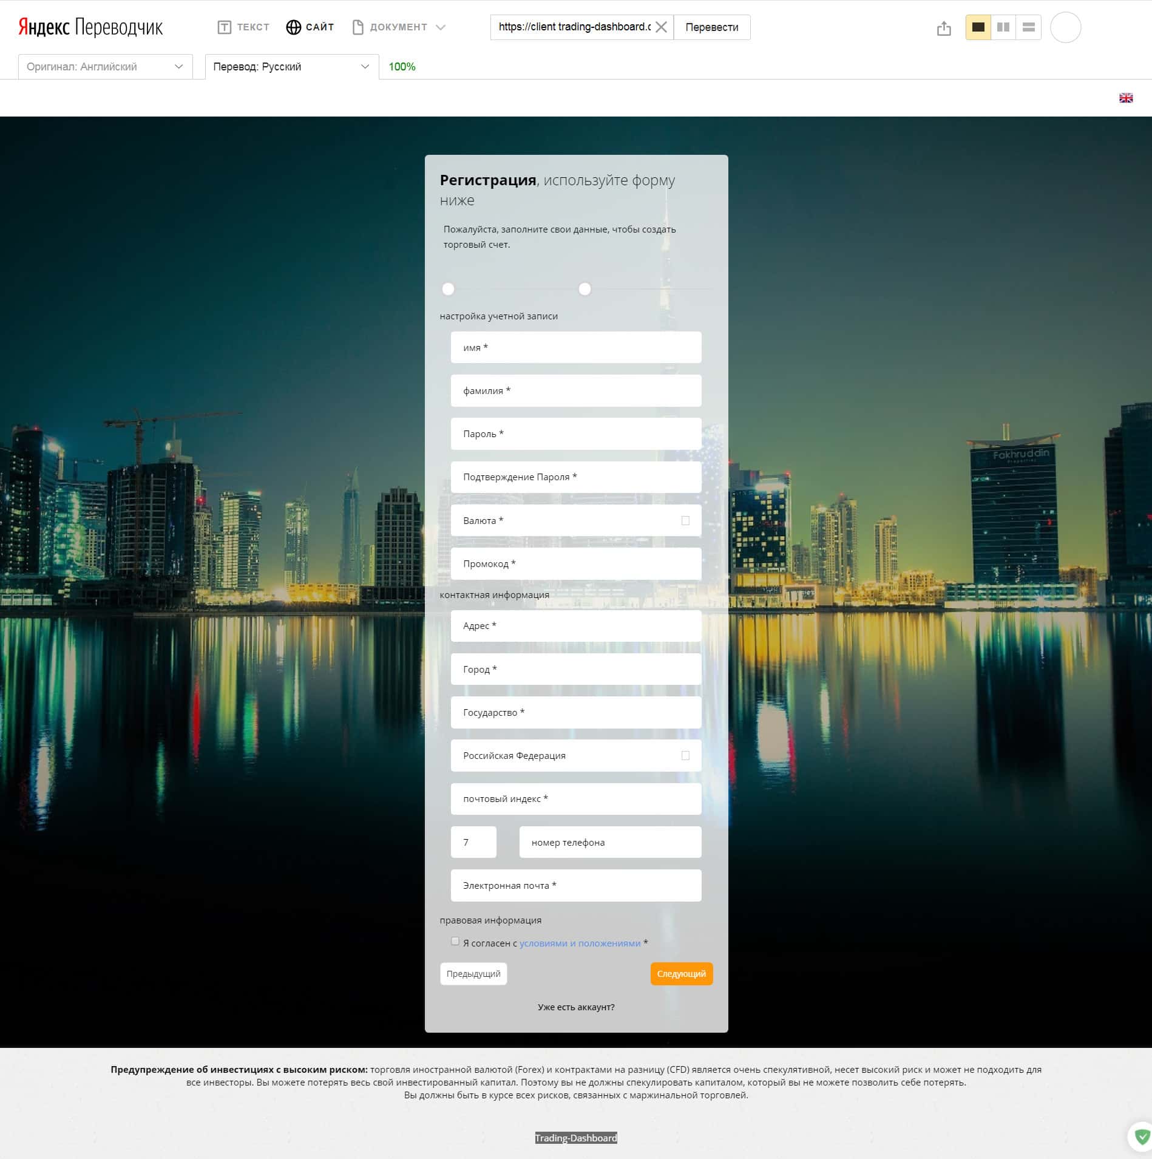Check the terms and conditions agreement checkbox

pos(455,941)
